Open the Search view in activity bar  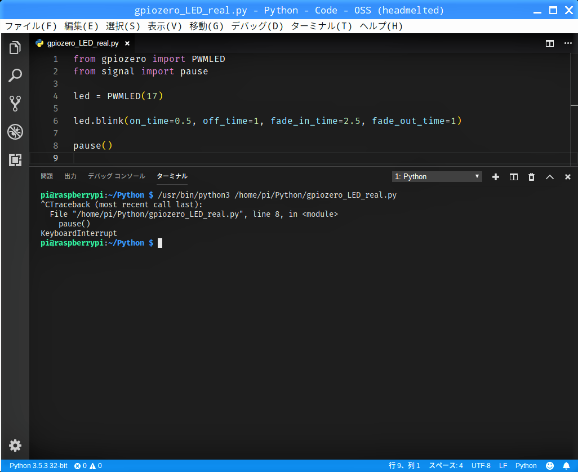[x=15, y=75]
